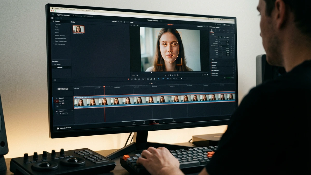Viewport: 311px width, 175px height.
Task: Select the pen marker tool in the timeline toolbar
Action: pyautogui.click(x=154, y=79)
